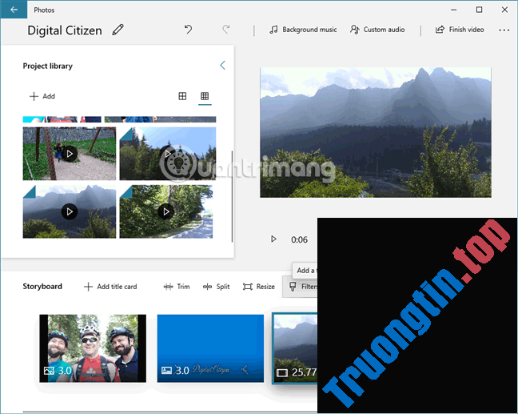Redo the last undone edit
Screen dimensions: 518x414
[226, 30]
